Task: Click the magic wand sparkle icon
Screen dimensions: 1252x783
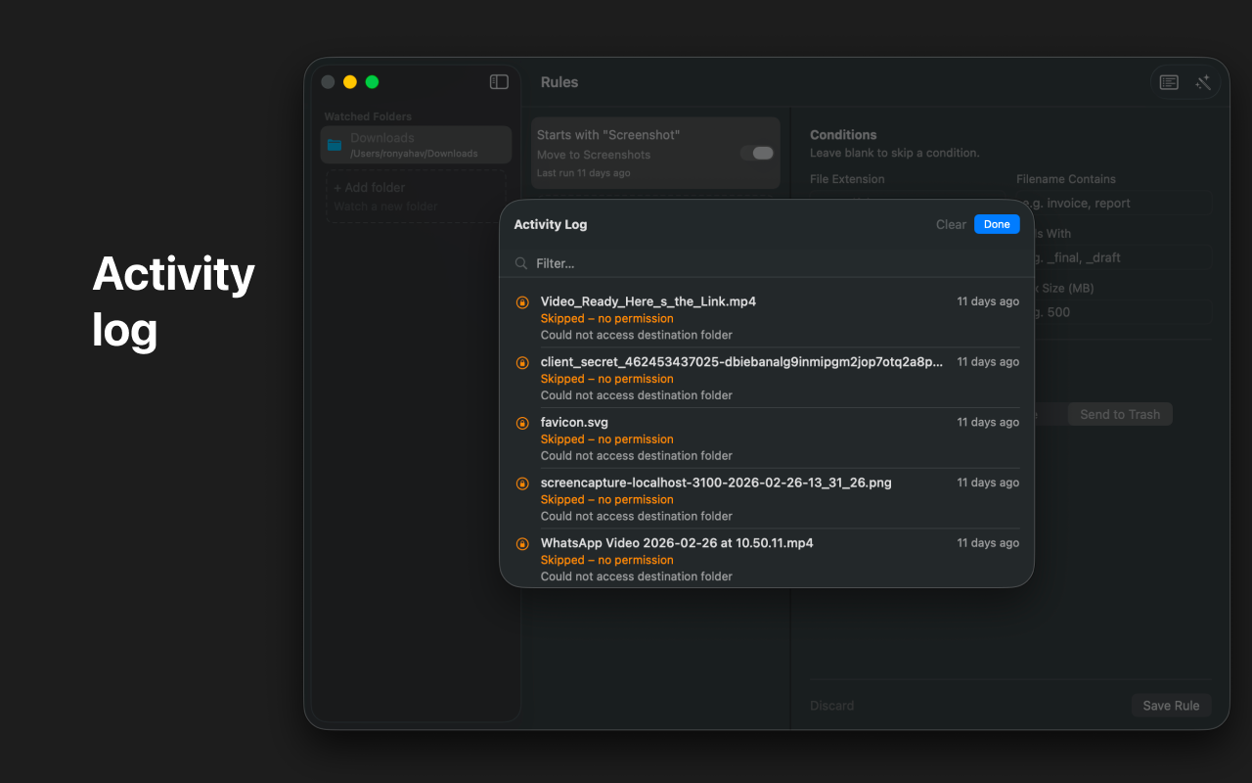Action: click(1203, 82)
